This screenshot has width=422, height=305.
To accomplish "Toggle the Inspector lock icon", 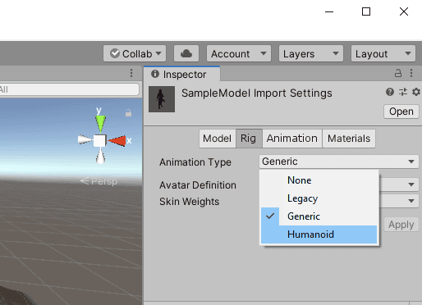I will tap(398, 73).
